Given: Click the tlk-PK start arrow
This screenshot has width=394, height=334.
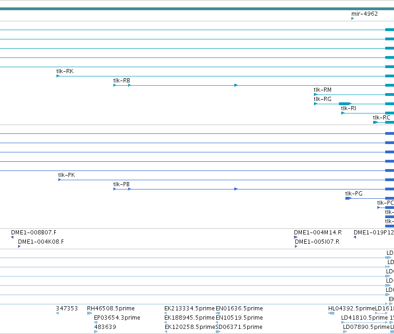Looking at the screenshot, I should [x=60, y=180].
